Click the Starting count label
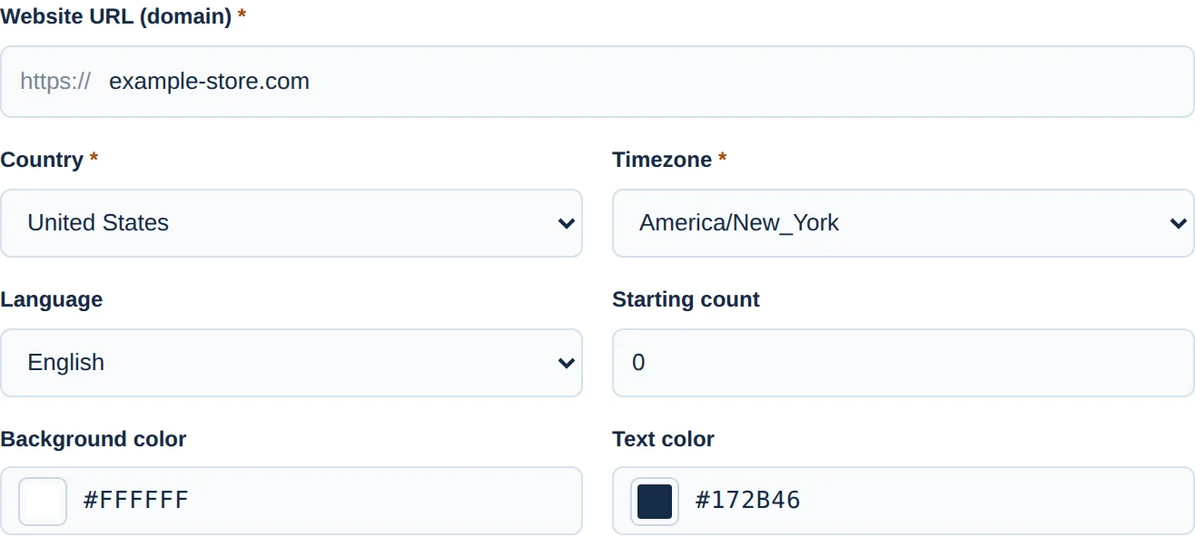The width and height of the screenshot is (1195, 537). tap(686, 299)
